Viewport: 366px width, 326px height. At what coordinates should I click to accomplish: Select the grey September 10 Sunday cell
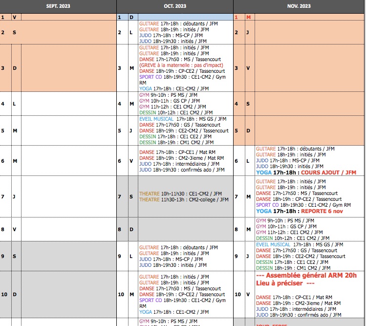click(x=68, y=295)
